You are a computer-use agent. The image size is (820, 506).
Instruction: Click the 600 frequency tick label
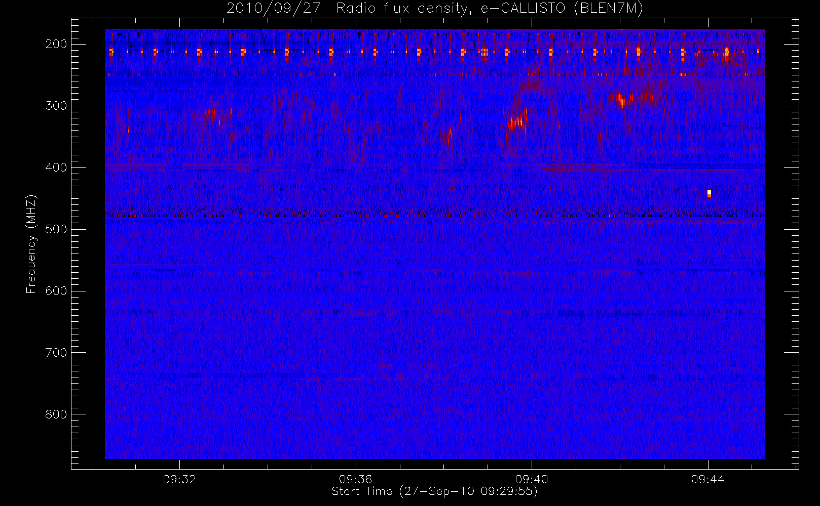point(56,291)
